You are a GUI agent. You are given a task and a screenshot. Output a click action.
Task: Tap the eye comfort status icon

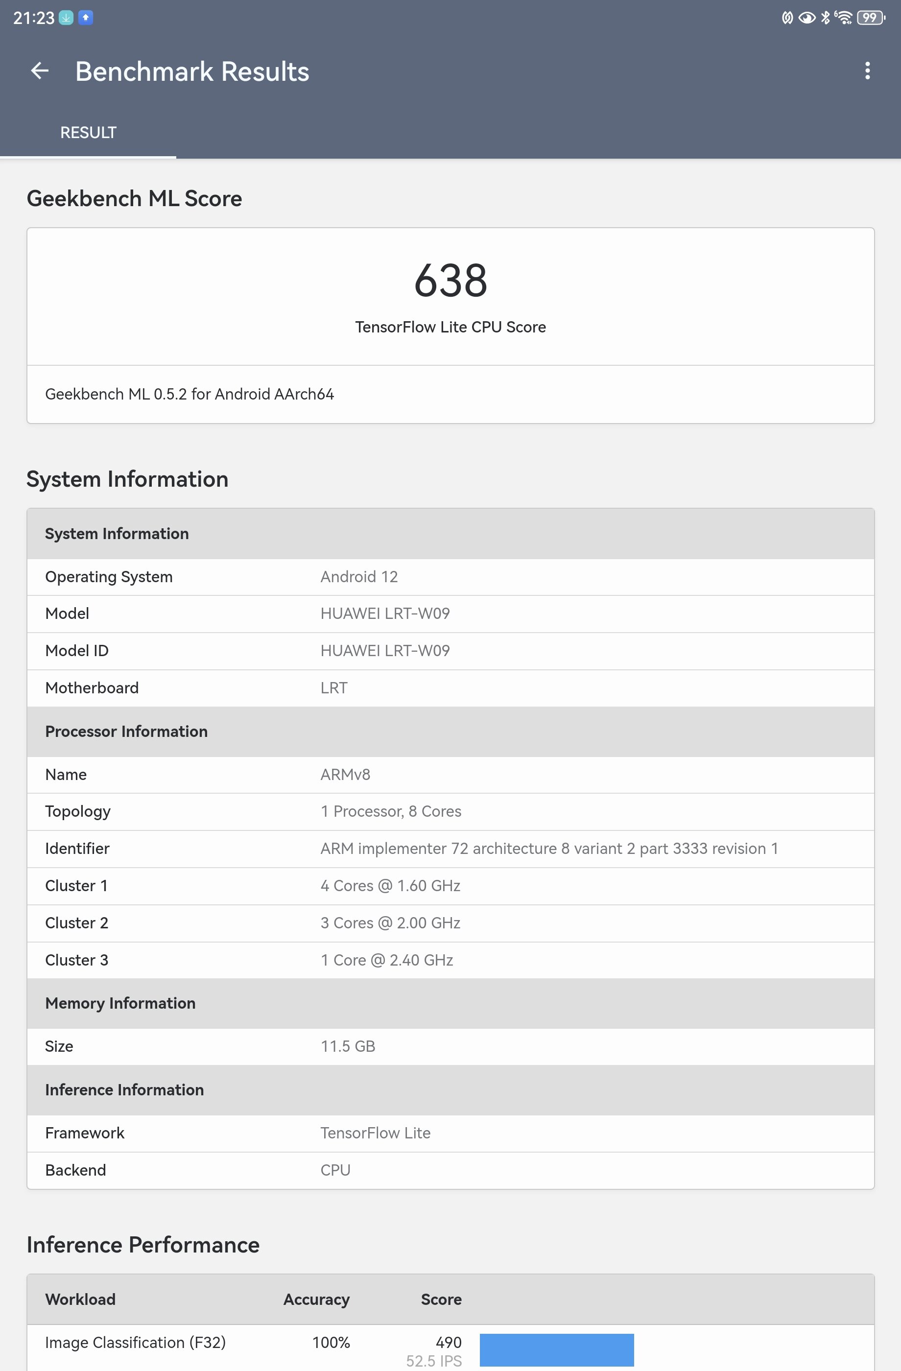coord(806,18)
